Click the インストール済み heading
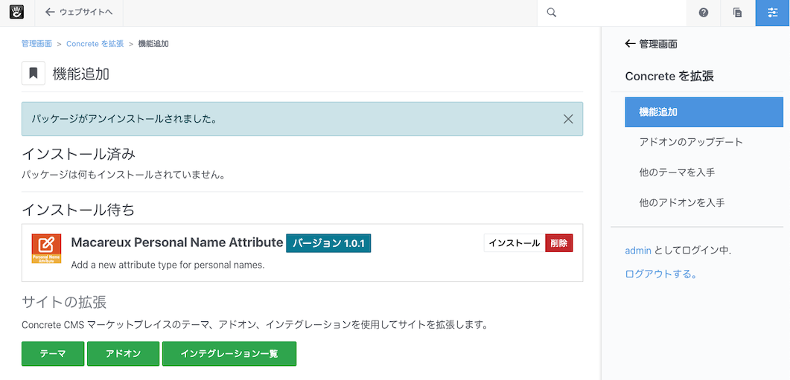The width and height of the screenshot is (790, 380). coord(79,154)
